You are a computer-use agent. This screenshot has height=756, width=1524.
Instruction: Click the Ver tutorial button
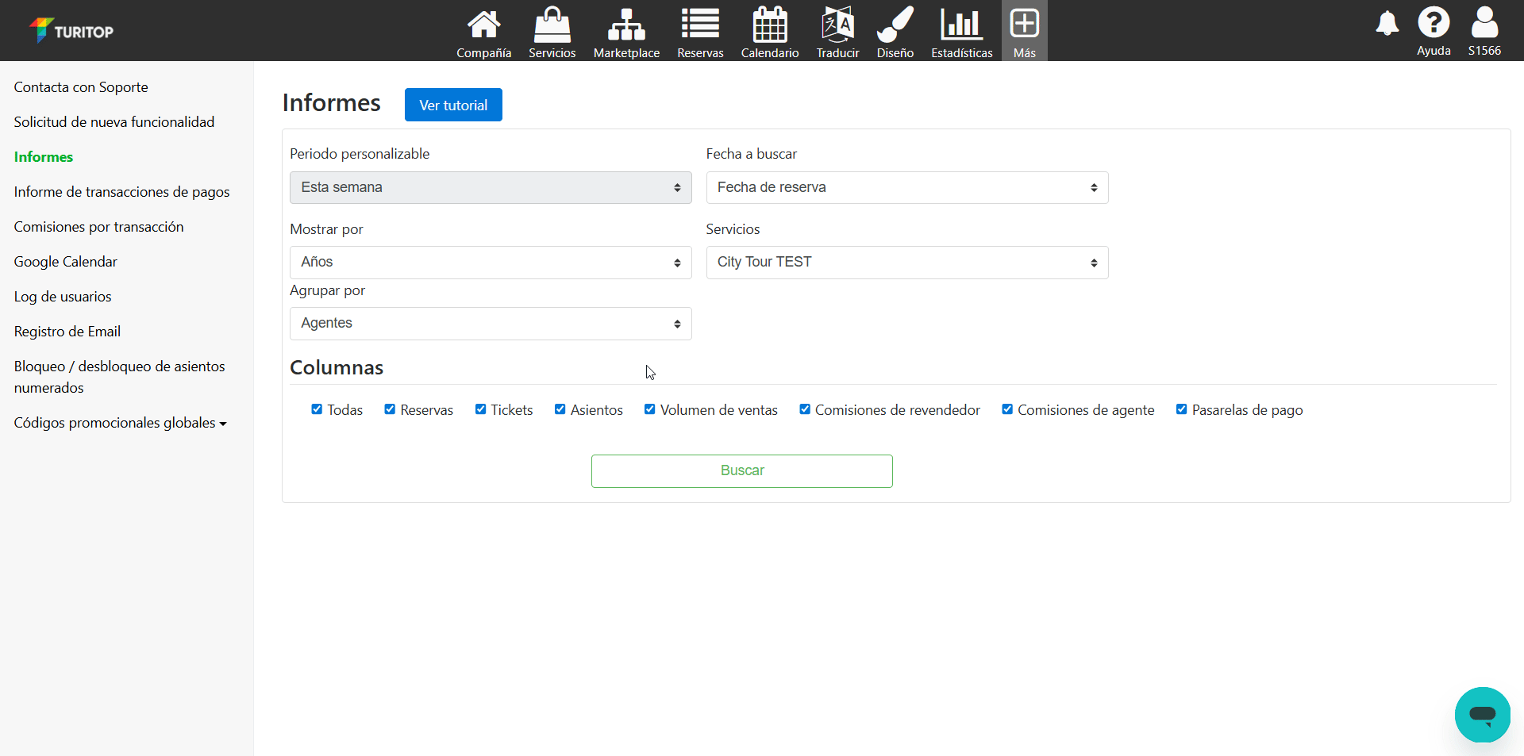coord(453,105)
